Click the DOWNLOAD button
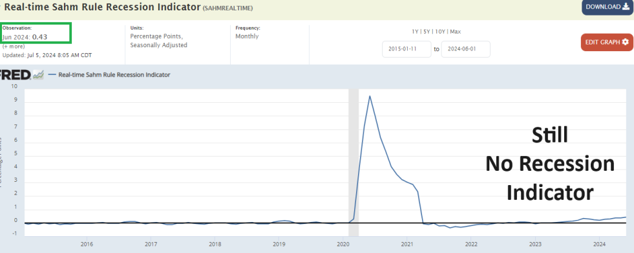This screenshot has width=634, height=253. 608,7
